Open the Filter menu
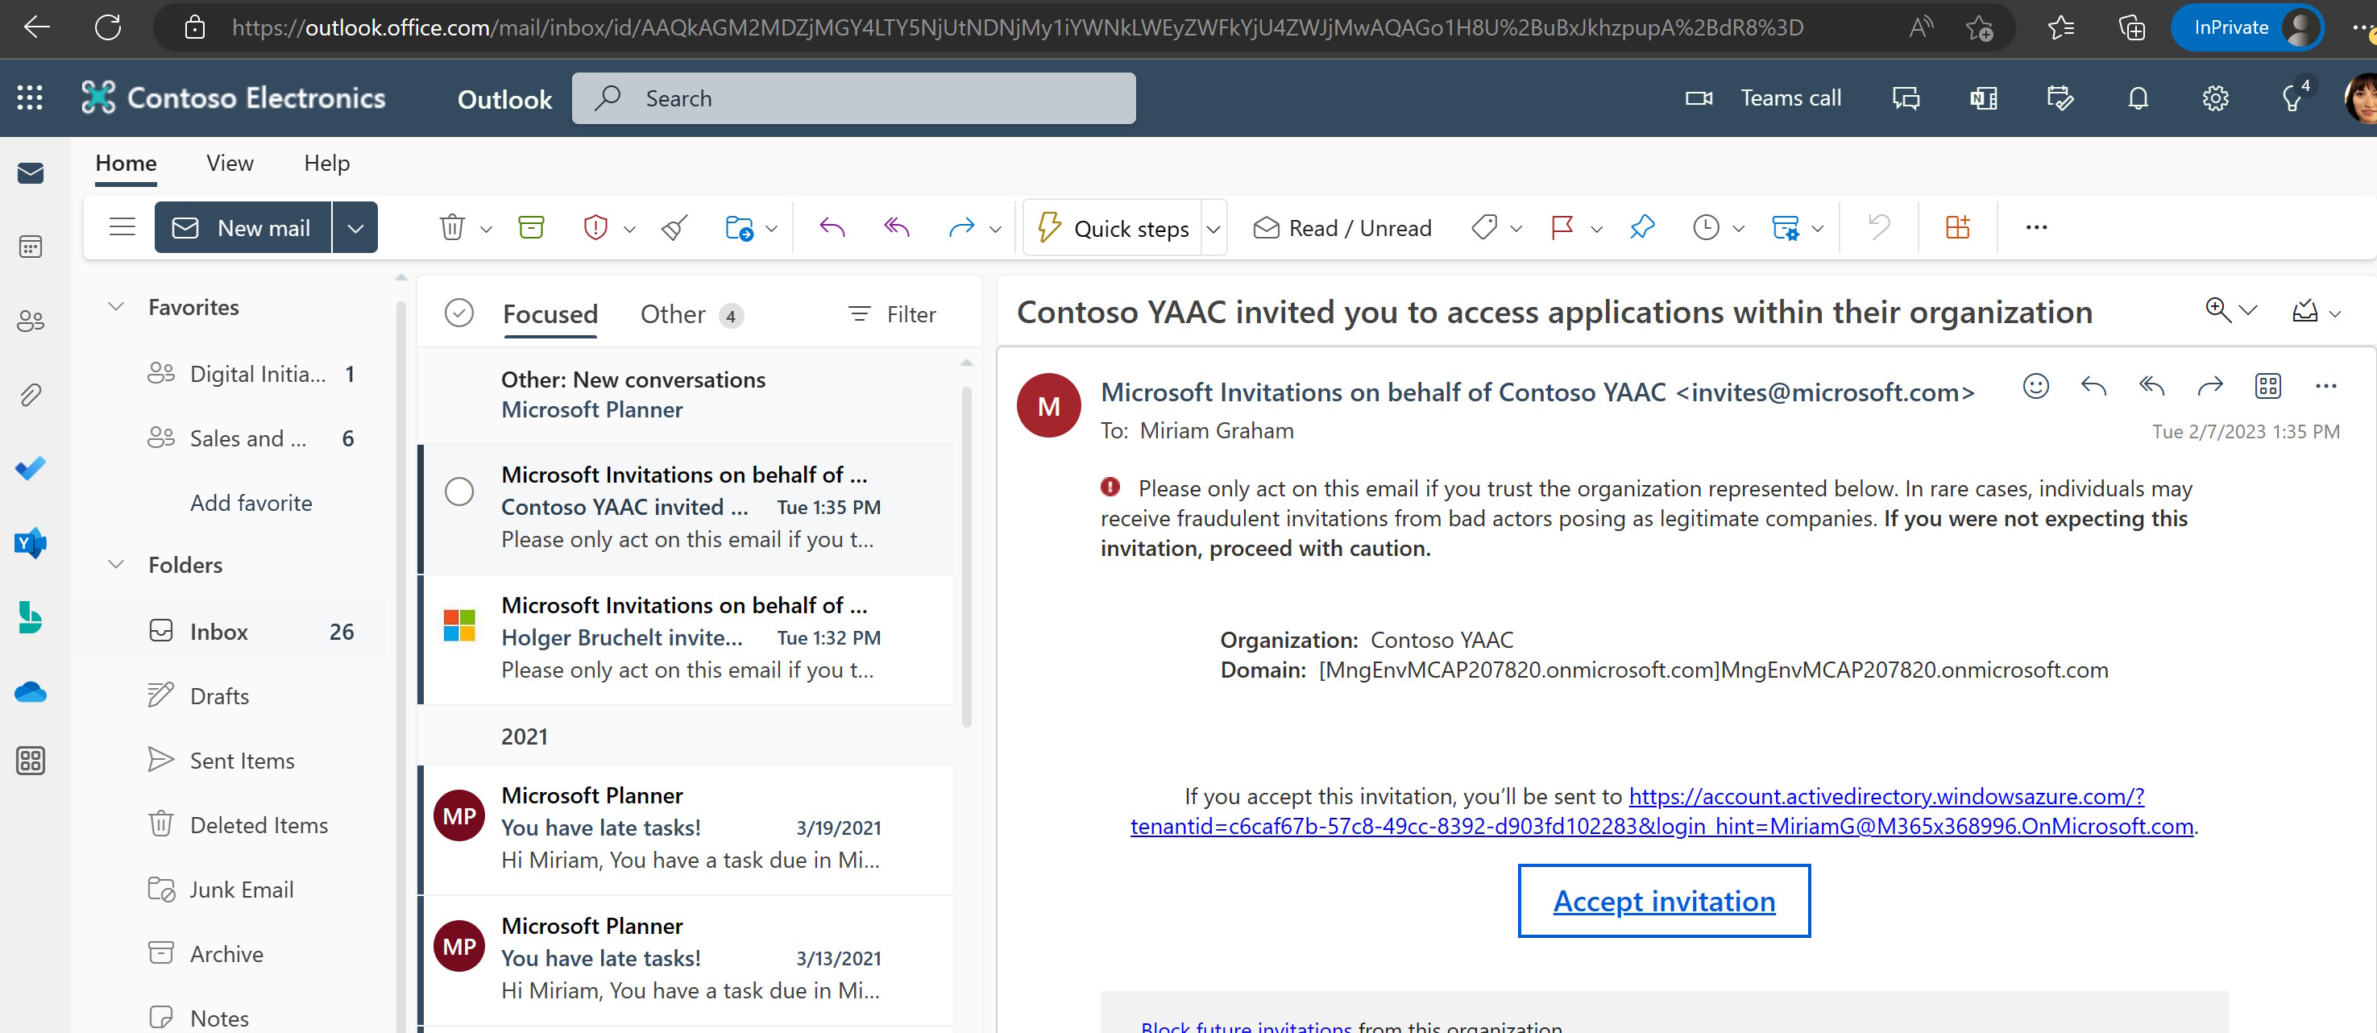The height and width of the screenshot is (1033, 2377). pyautogui.click(x=891, y=315)
